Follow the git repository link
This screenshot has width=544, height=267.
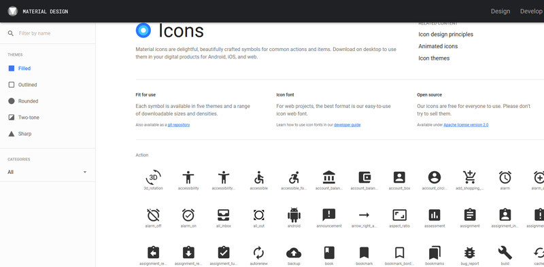(179, 125)
